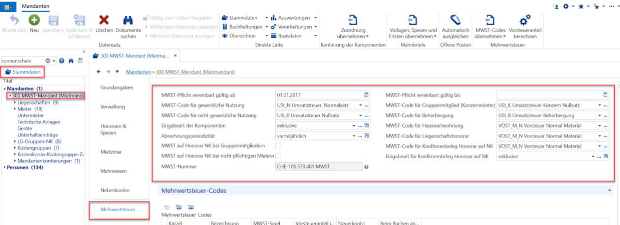Click the forward arrow in breadcrumb navigation
The height and width of the screenshot is (225, 620).
point(108,72)
